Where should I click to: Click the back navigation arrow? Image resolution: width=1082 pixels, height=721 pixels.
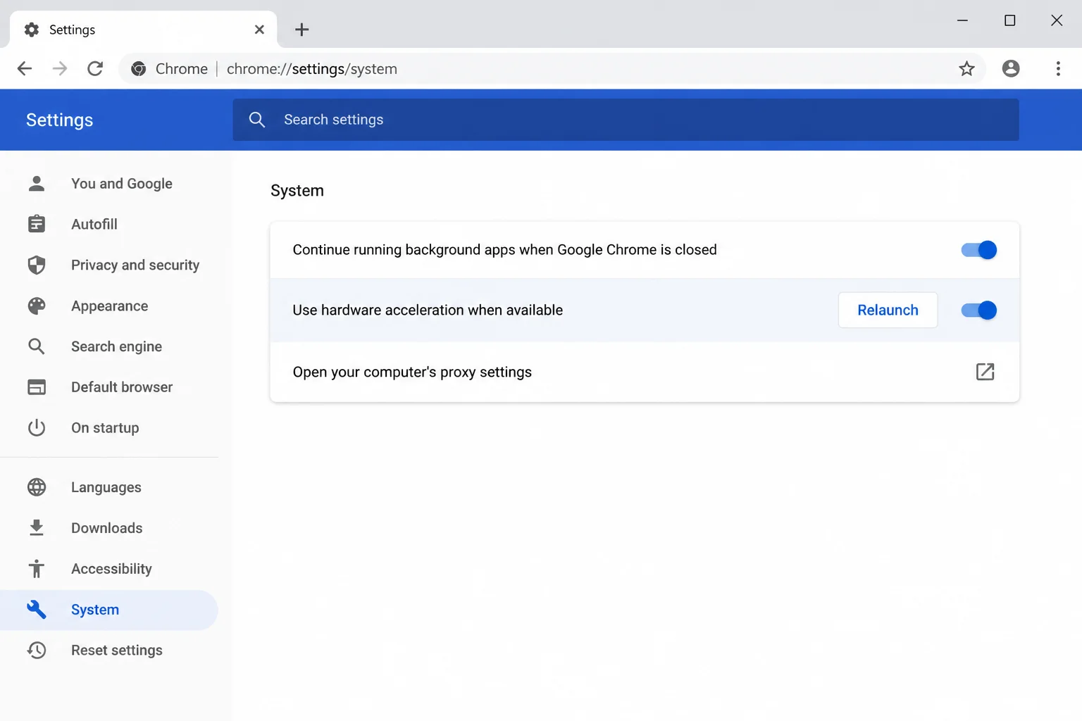point(25,68)
